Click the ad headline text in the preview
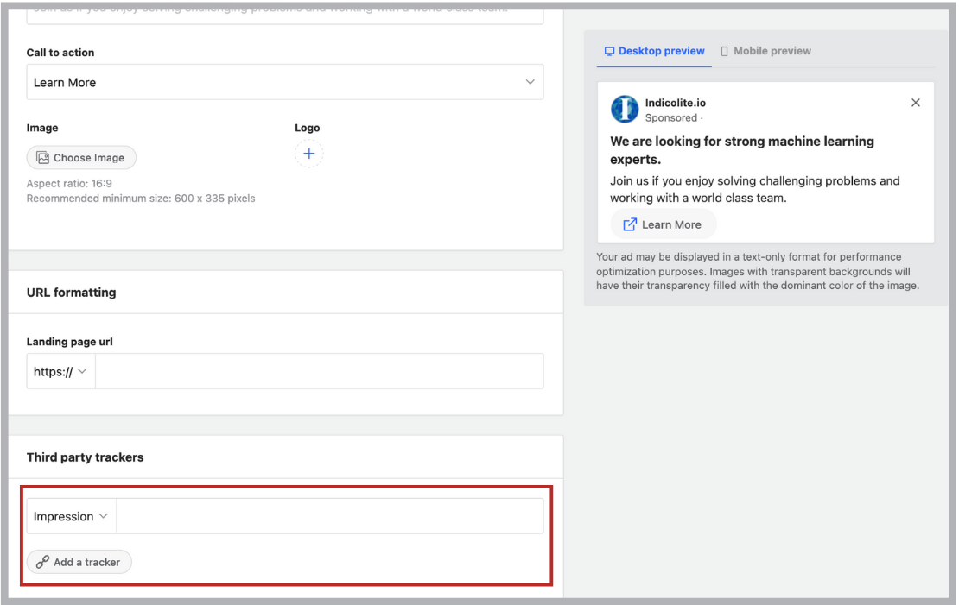 pyautogui.click(x=741, y=150)
